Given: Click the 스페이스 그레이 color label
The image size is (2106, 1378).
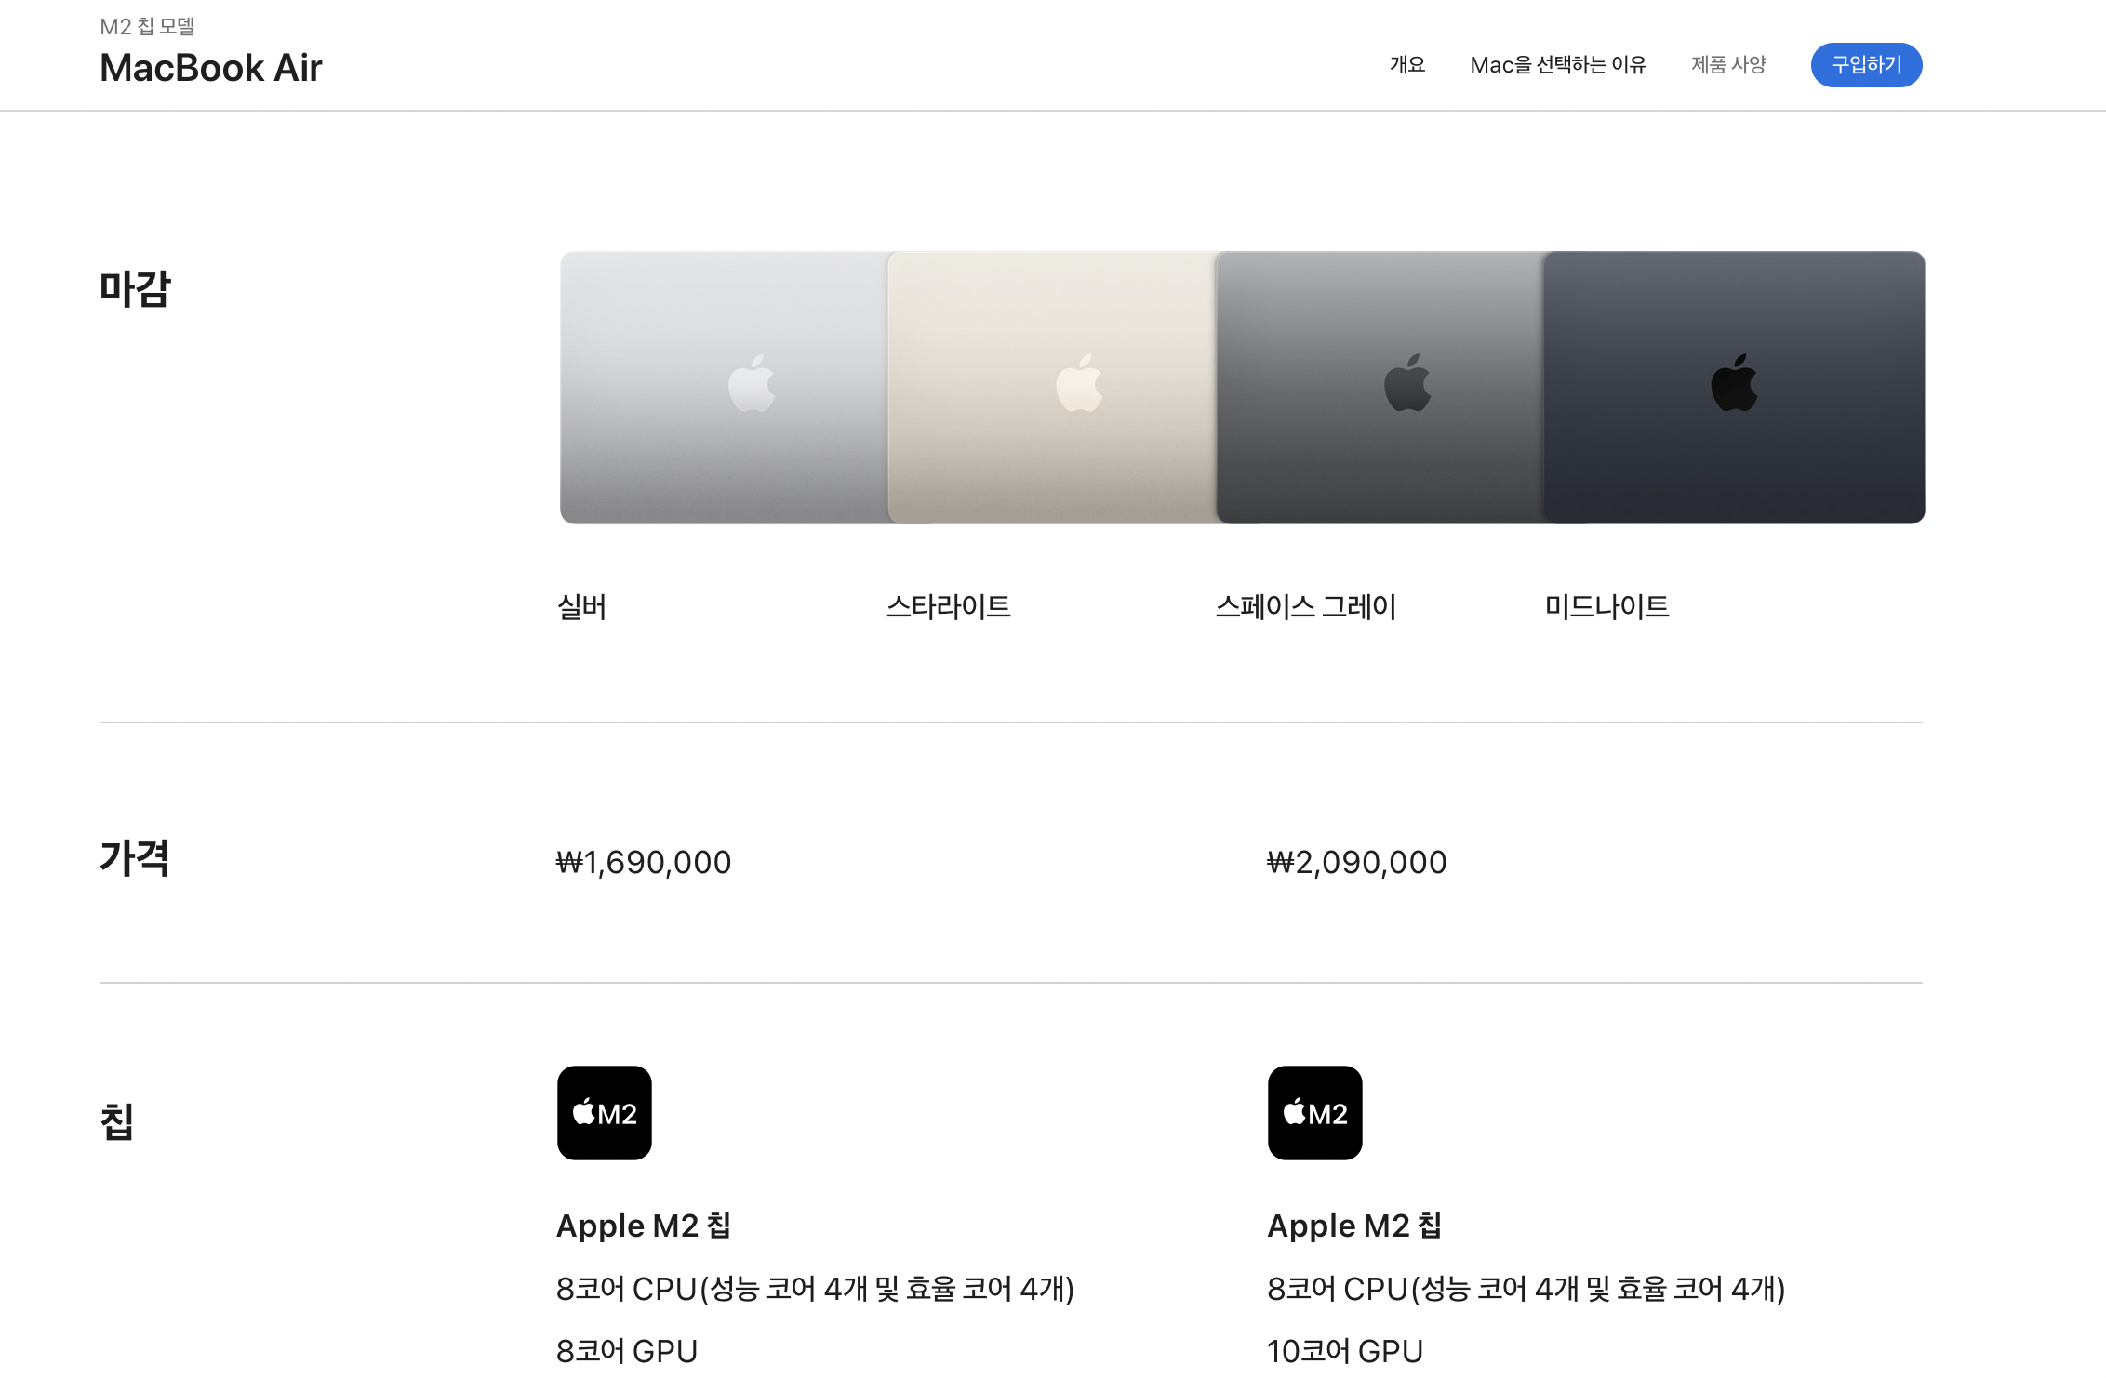Looking at the screenshot, I should pyautogui.click(x=1305, y=607).
